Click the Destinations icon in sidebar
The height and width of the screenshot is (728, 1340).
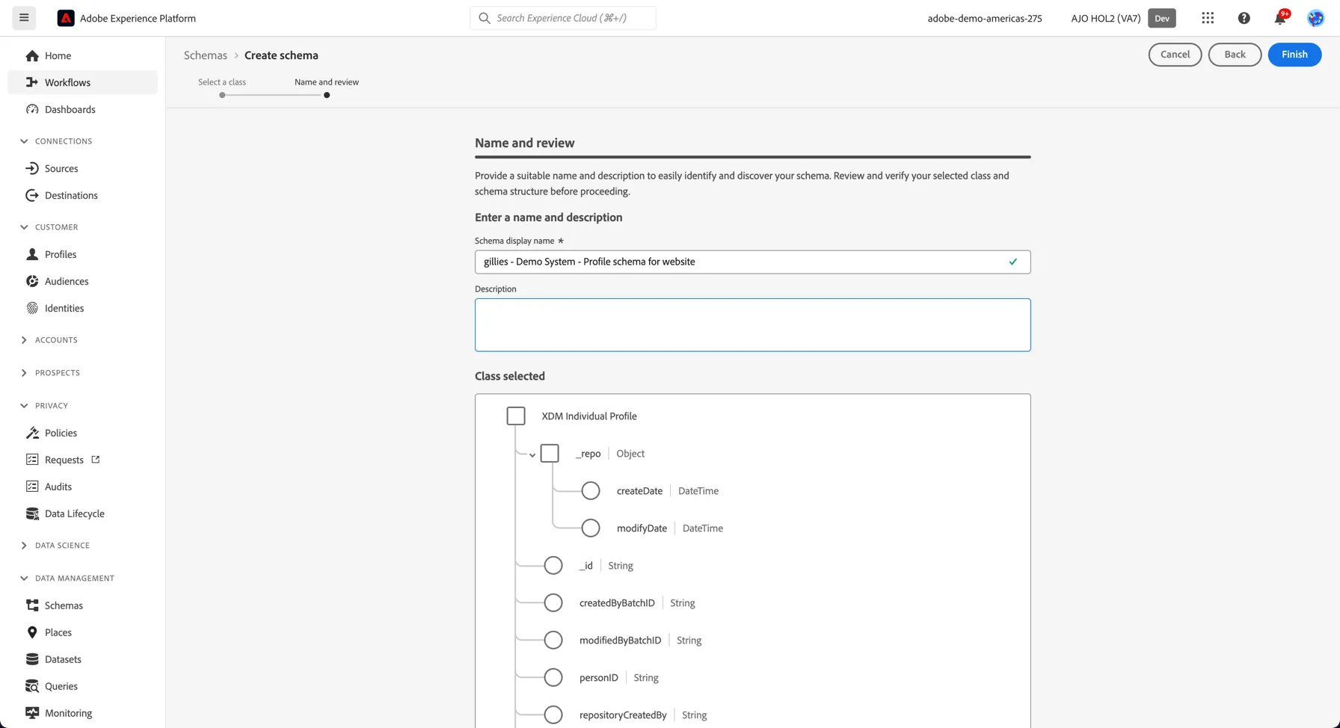[x=32, y=196]
